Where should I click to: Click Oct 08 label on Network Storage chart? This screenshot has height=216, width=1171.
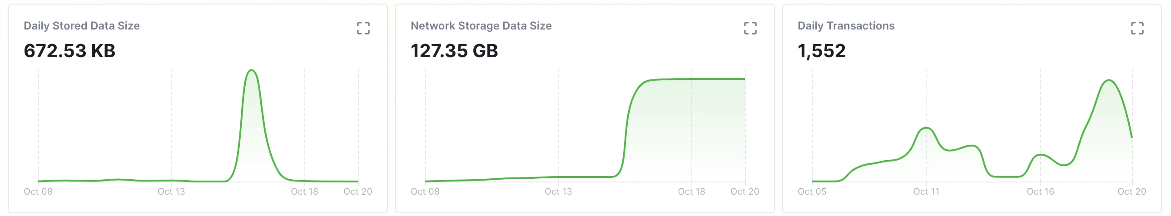[425, 191]
